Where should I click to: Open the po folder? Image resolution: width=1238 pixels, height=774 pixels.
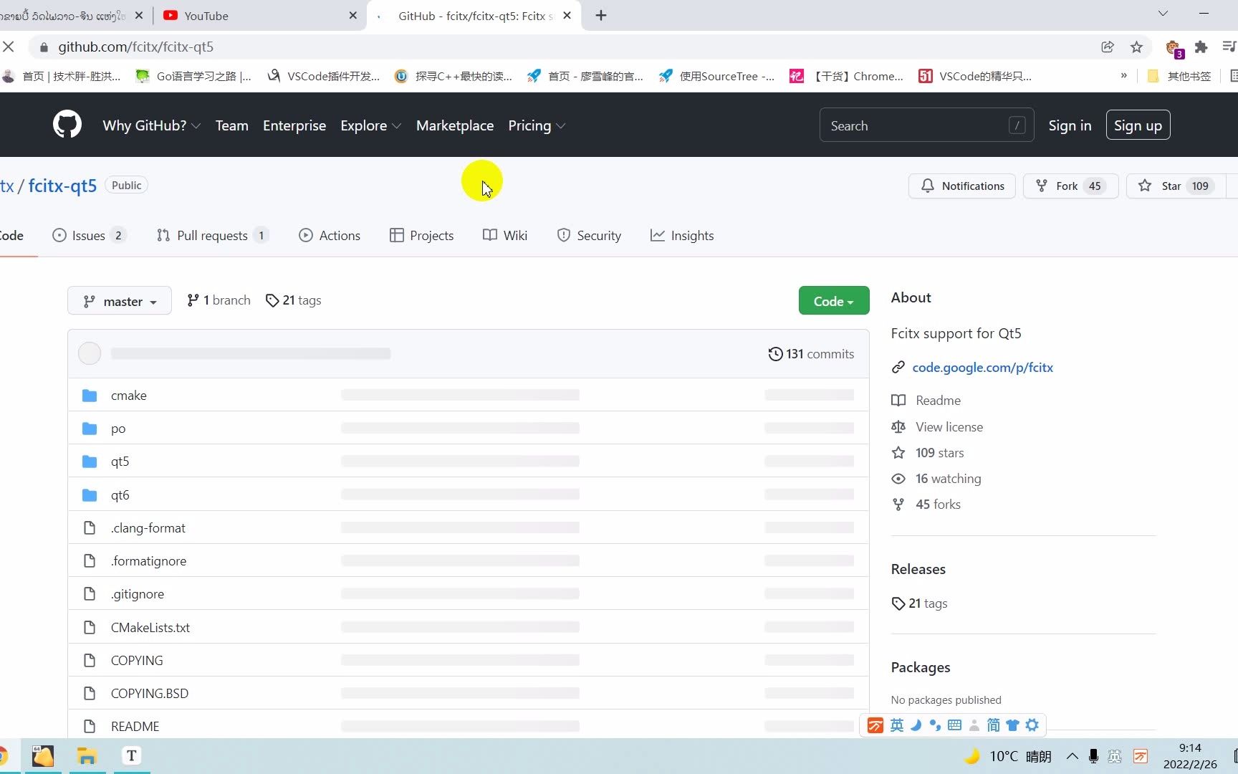click(x=118, y=429)
